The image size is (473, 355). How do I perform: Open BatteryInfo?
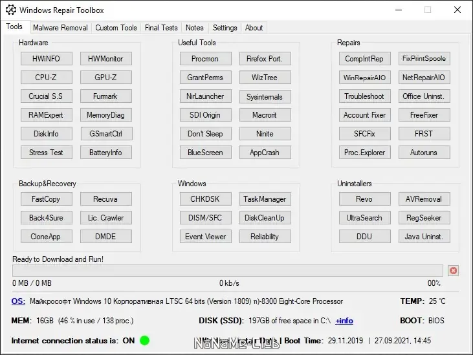click(x=106, y=153)
